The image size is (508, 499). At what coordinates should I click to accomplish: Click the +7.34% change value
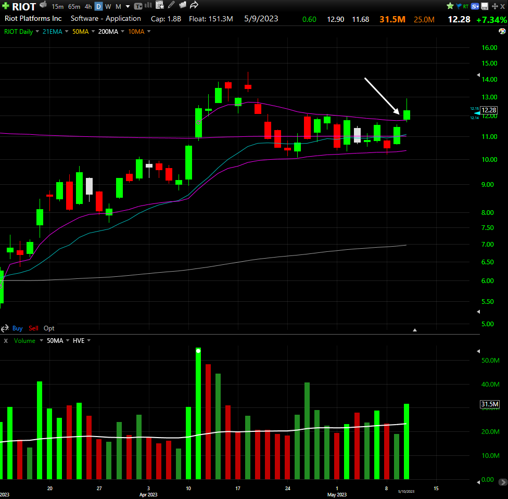(x=491, y=20)
